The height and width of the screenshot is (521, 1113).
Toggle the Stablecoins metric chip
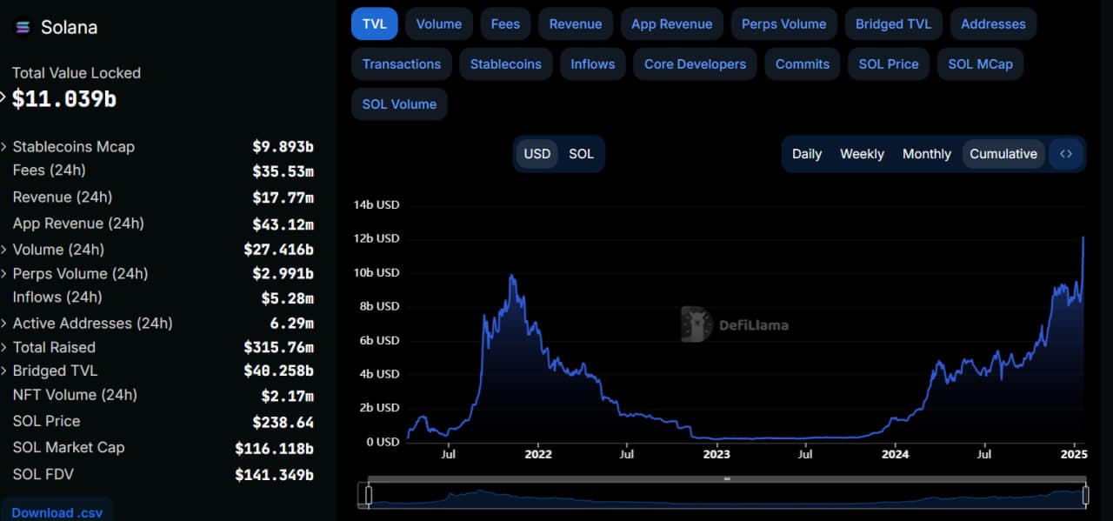(x=506, y=64)
